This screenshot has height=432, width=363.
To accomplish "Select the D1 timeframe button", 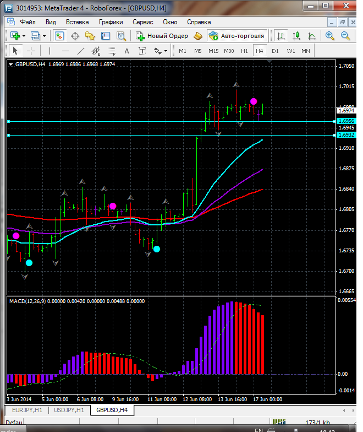I will pyautogui.click(x=275, y=51).
